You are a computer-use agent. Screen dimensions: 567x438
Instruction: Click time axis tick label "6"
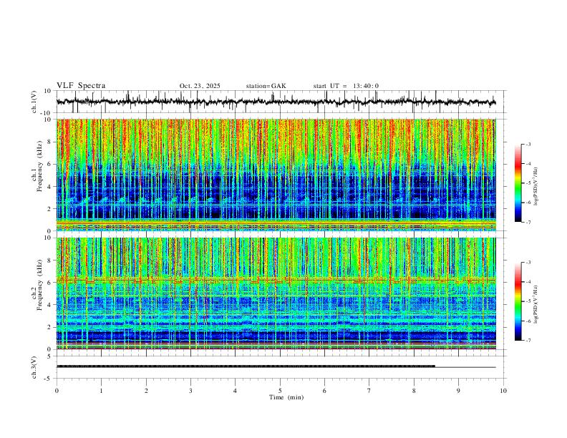325,391
